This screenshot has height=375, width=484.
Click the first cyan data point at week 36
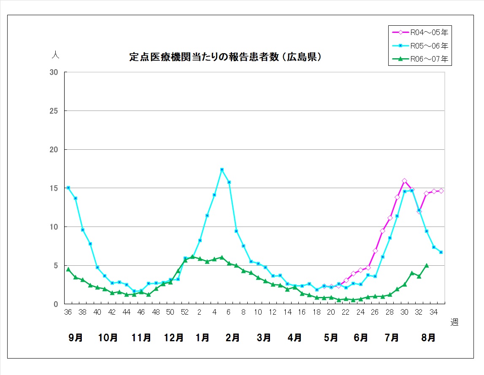(68, 188)
